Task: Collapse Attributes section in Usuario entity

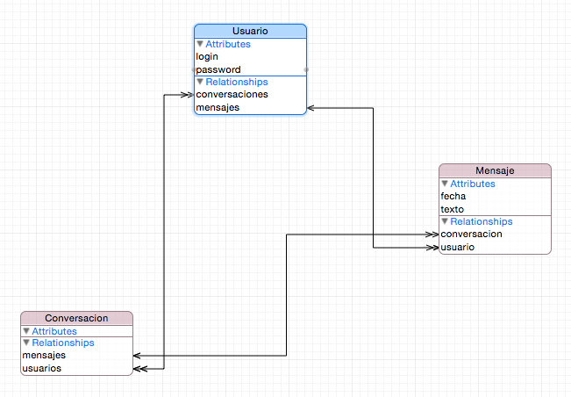Action: pos(200,44)
